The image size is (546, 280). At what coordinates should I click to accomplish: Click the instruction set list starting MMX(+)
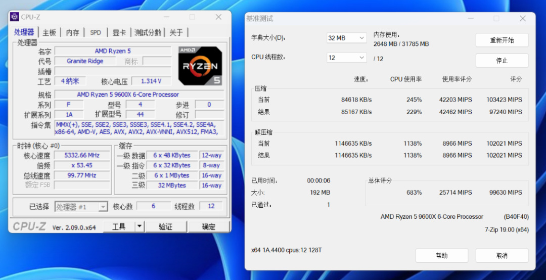coord(140,128)
